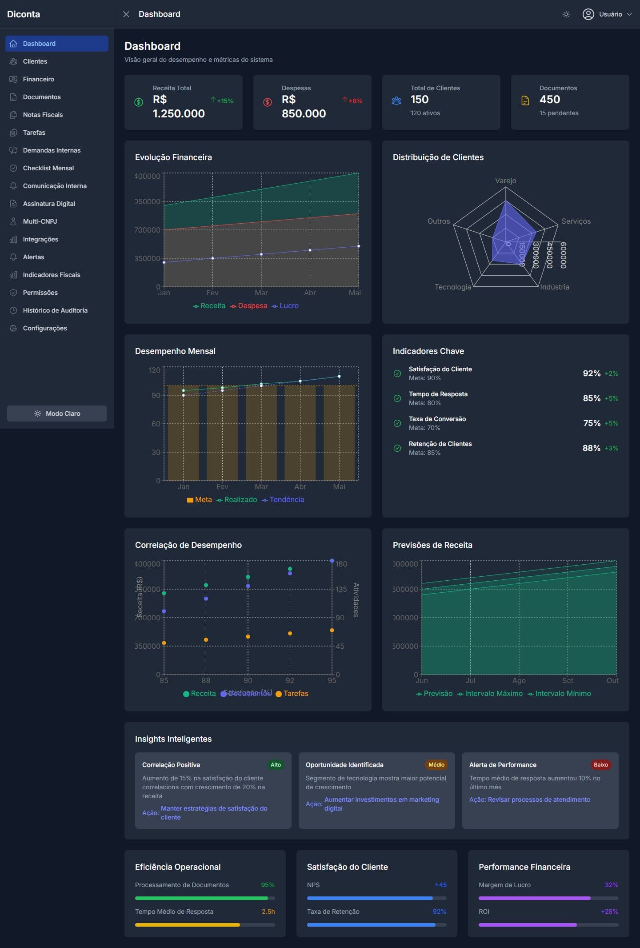Click the user avatar icon
Viewport: 640px width, 948px height.
tap(588, 14)
